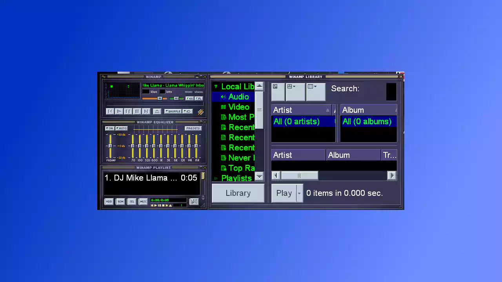This screenshot has width=502, height=282.
Task: Open the equalizer PRESETS menu
Action: pyautogui.click(x=193, y=128)
